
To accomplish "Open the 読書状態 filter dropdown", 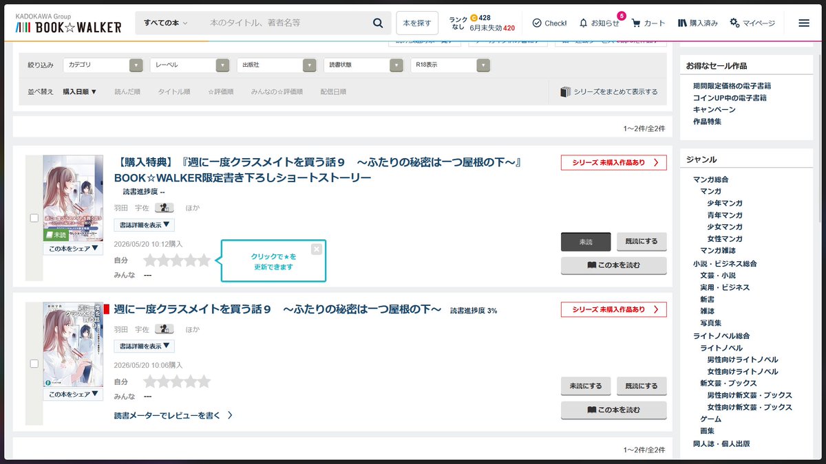I will pos(363,65).
